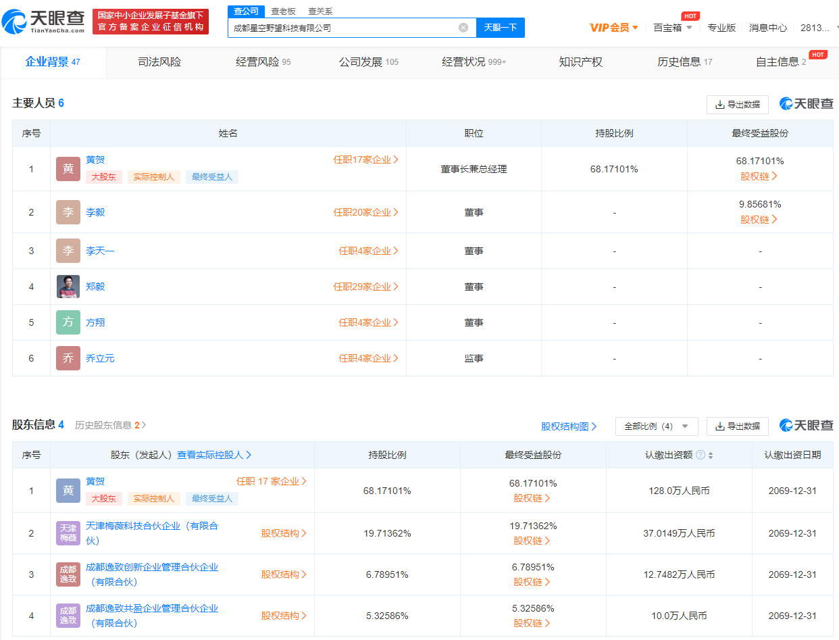839x640 pixels.
Task: Click 郑毅's profile photo avatar
Action: (x=68, y=287)
